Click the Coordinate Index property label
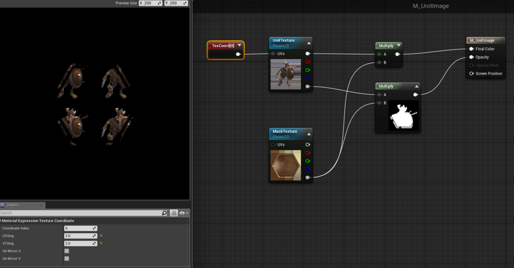The image size is (514, 268). (x=16, y=228)
